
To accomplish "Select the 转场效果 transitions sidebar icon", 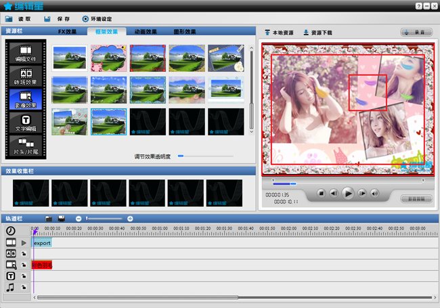I will pos(25,76).
